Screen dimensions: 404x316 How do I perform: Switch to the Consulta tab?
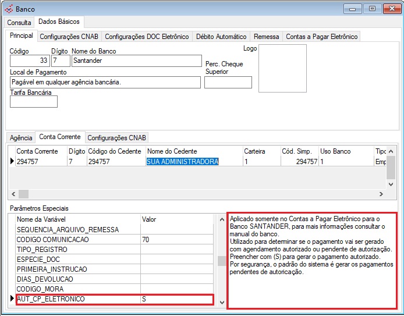[19, 22]
